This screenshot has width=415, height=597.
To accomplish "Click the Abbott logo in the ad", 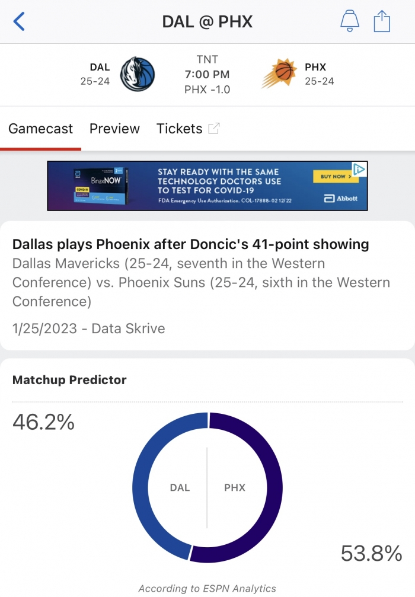I will pyautogui.click(x=341, y=199).
